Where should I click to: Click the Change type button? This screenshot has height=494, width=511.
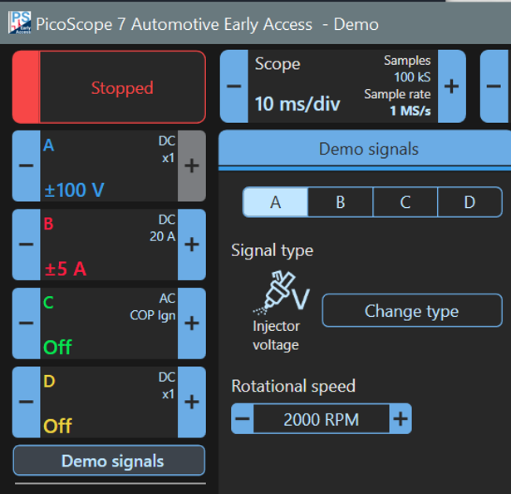[412, 310]
